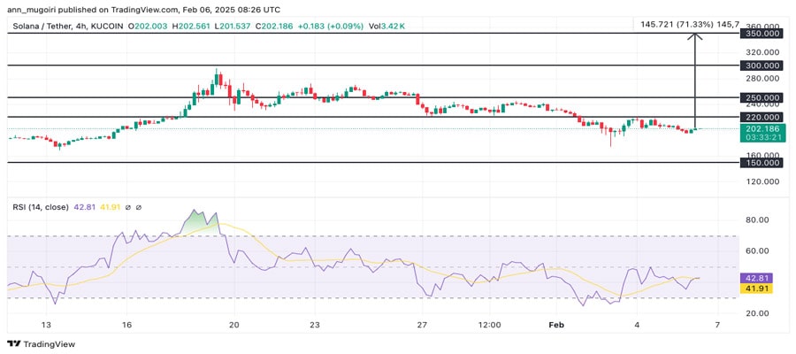Click the open value O202.003
The height and width of the screenshot is (354, 796).
point(147,26)
